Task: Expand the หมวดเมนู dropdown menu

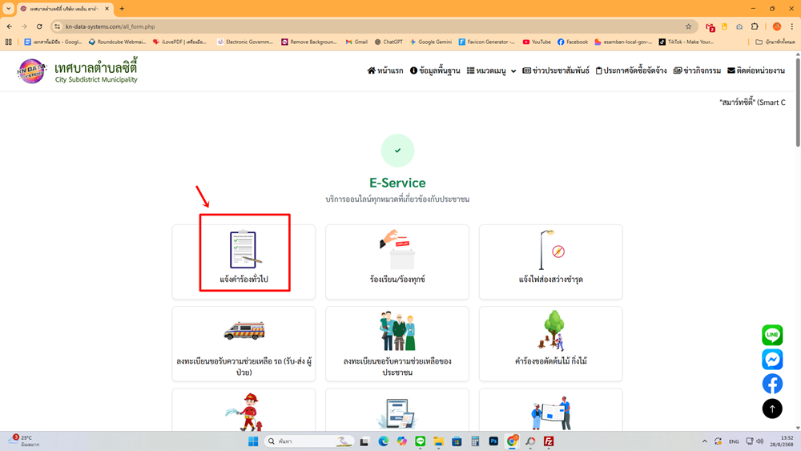Action: 491,70
